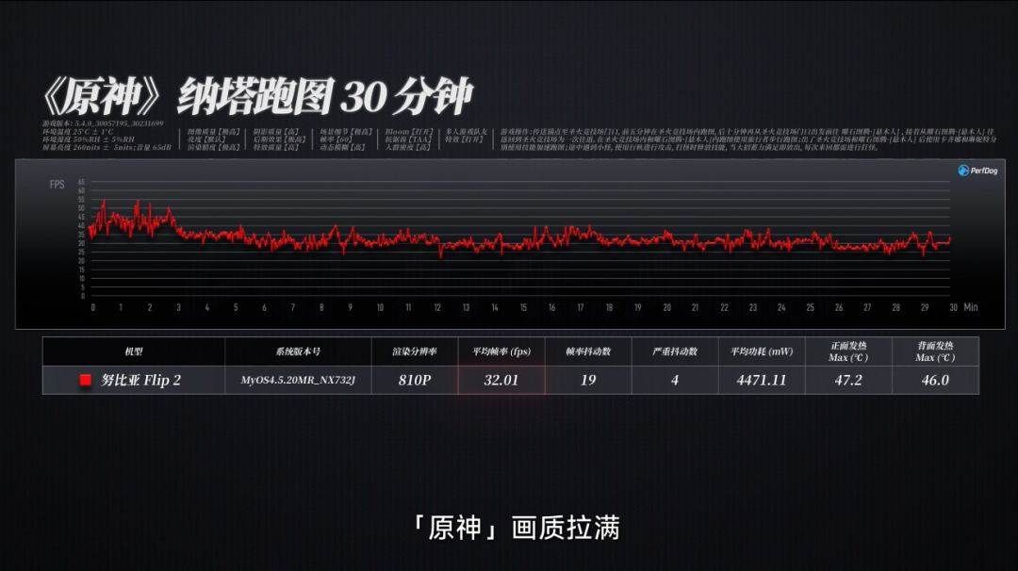Click the 机型 column header

[x=134, y=351]
